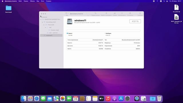Image resolution: width=183 pixels, height=103 pixels.
Task: Select ssd — данные volume in sidebar
Action: pyautogui.click(x=51, y=33)
